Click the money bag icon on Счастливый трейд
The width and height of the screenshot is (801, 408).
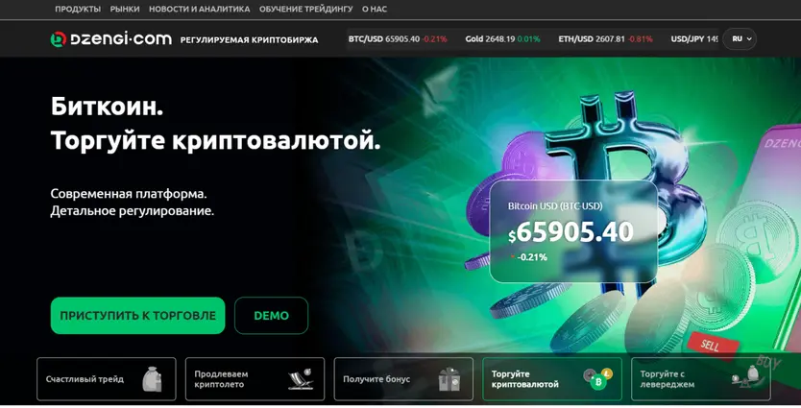[152, 379]
